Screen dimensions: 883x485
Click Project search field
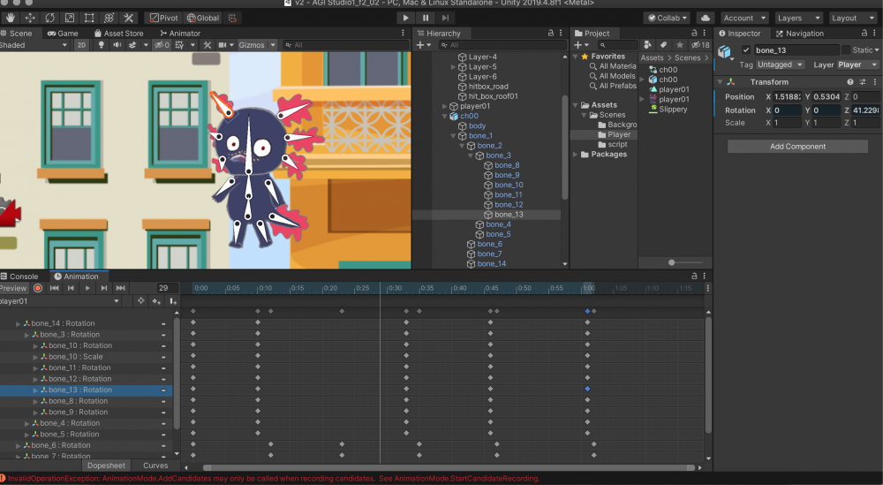[618, 45]
